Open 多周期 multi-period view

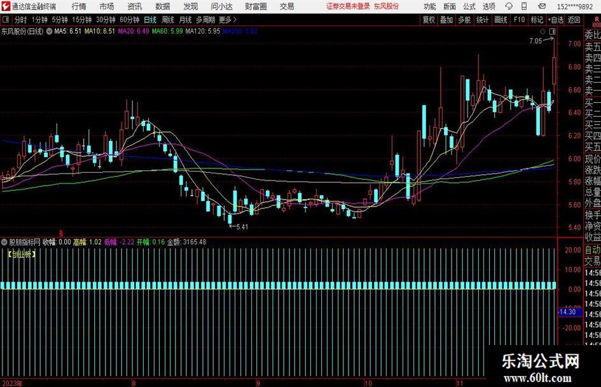coord(205,20)
